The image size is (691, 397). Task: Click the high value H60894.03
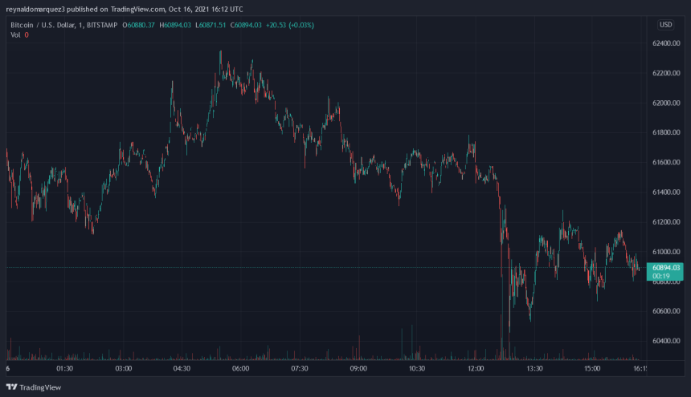tap(175, 25)
